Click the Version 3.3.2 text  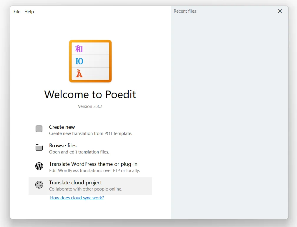tap(90, 106)
